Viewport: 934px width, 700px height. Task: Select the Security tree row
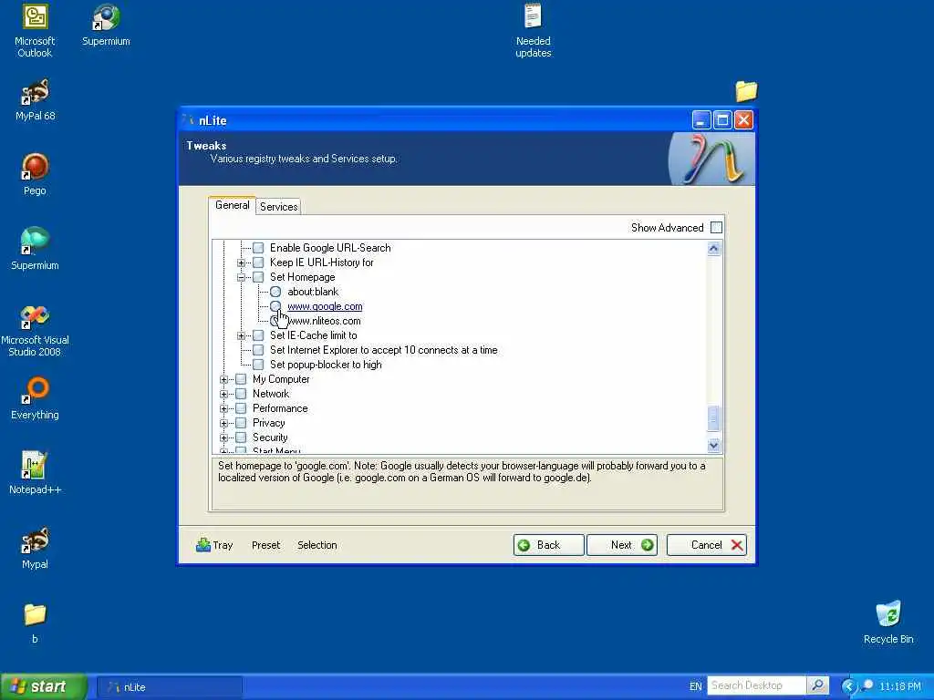coord(270,437)
